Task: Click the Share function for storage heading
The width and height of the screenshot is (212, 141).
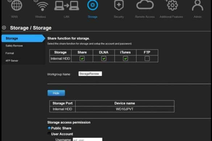Action: [68, 38]
